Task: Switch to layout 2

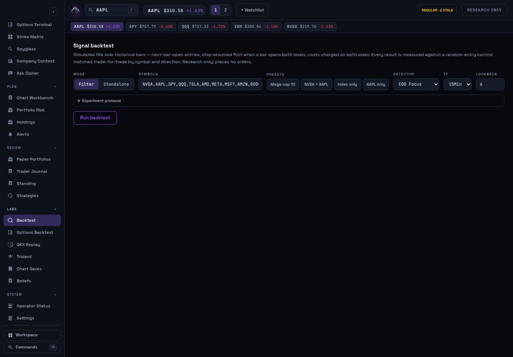Action: (x=225, y=10)
